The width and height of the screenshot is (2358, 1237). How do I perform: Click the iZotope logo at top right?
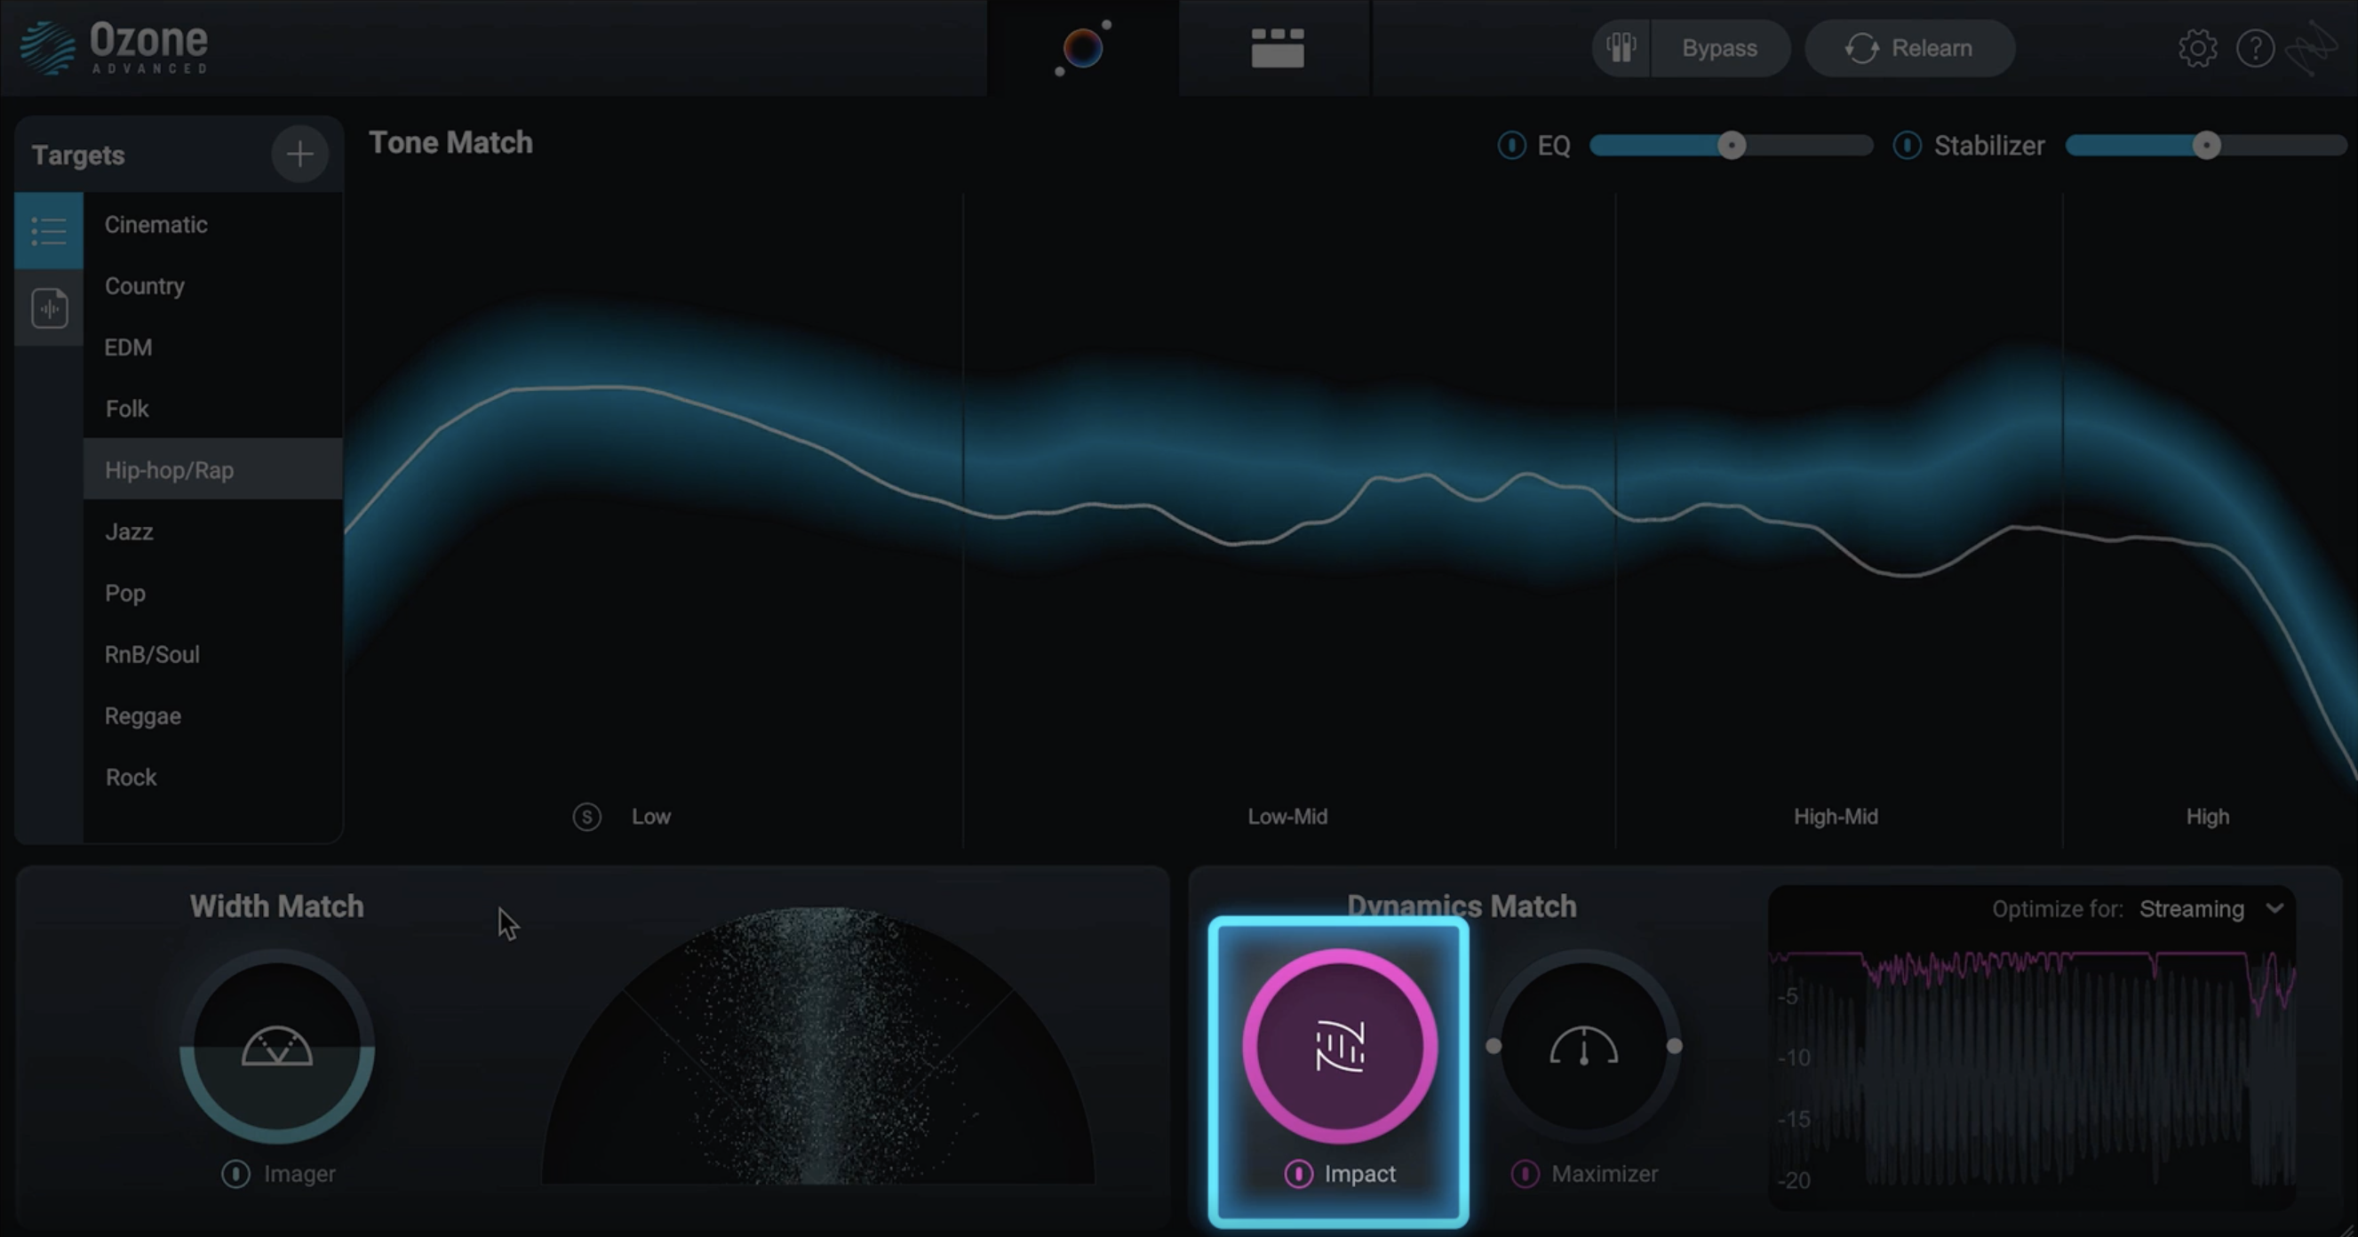click(x=2312, y=48)
